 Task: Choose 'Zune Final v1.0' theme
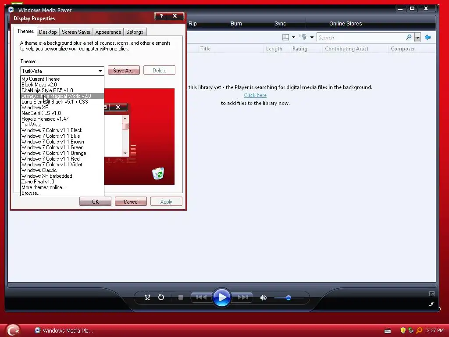pyautogui.click(x=62, y=182)
